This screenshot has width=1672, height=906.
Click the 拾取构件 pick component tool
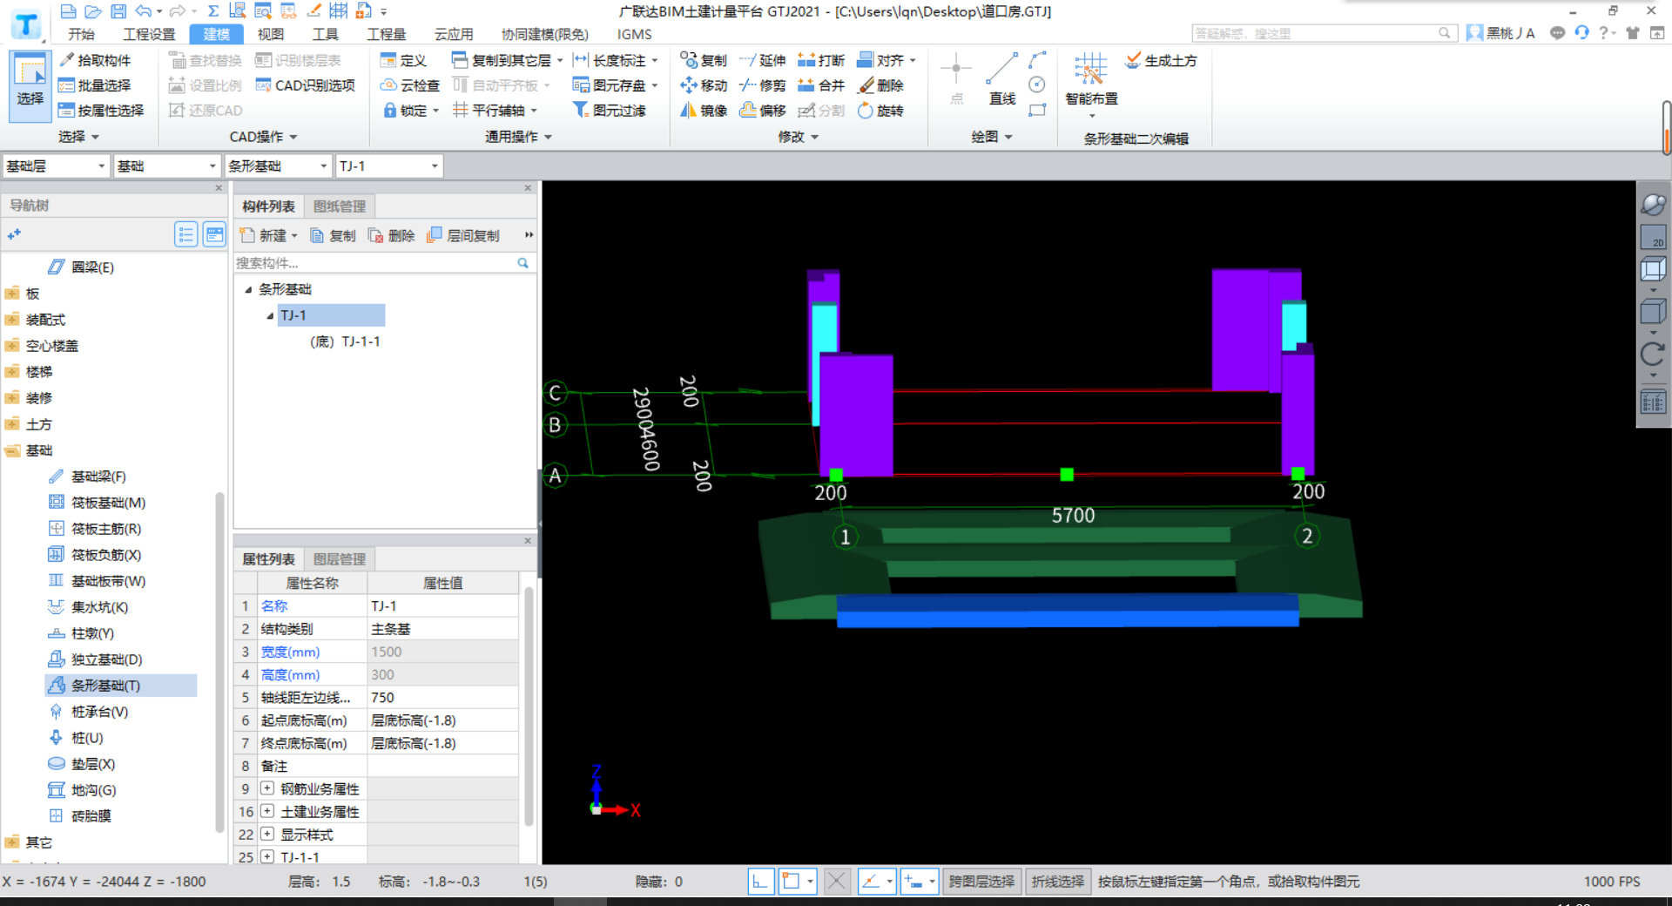pyautogui.click(x=94, y=60)
